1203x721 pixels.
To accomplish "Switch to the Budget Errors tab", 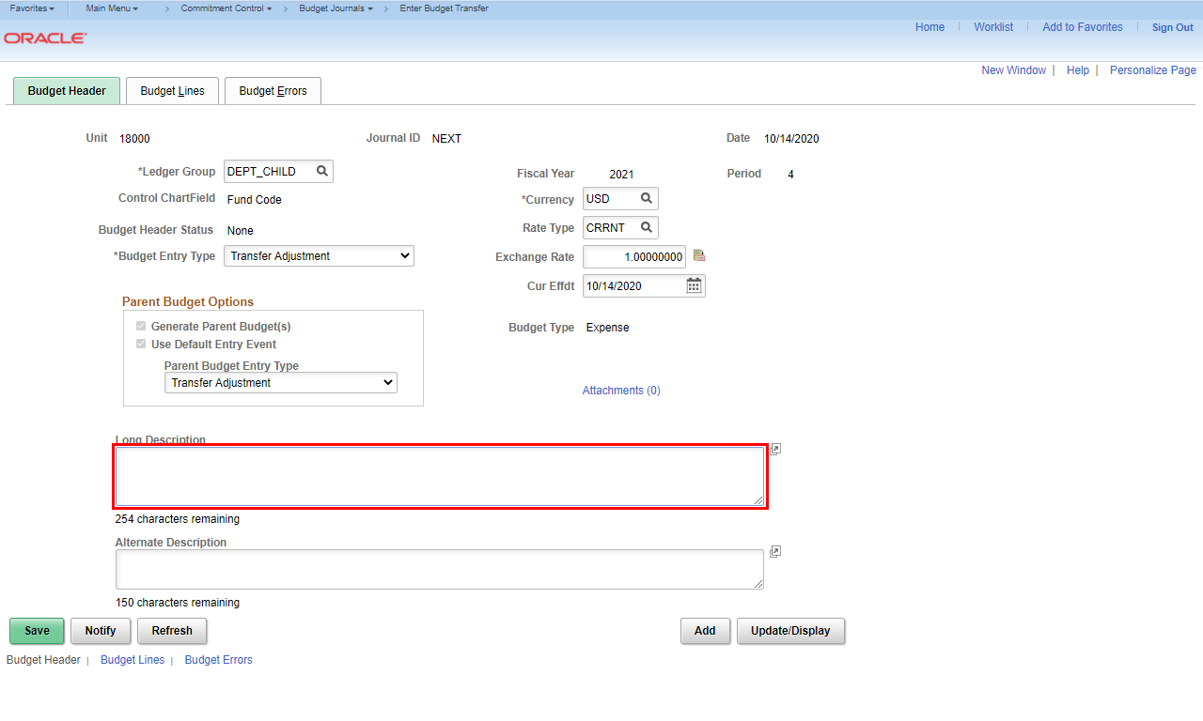I will click(273, 91).
